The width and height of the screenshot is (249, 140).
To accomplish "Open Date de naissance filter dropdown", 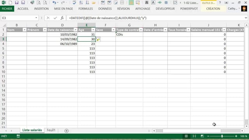I will coord(75,30).
